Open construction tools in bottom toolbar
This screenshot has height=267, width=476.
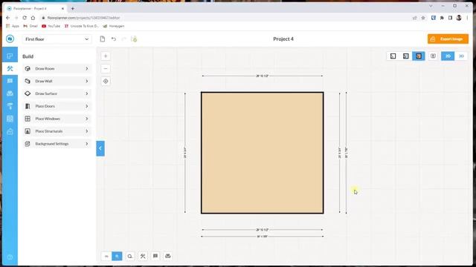[x=143, y=256]
